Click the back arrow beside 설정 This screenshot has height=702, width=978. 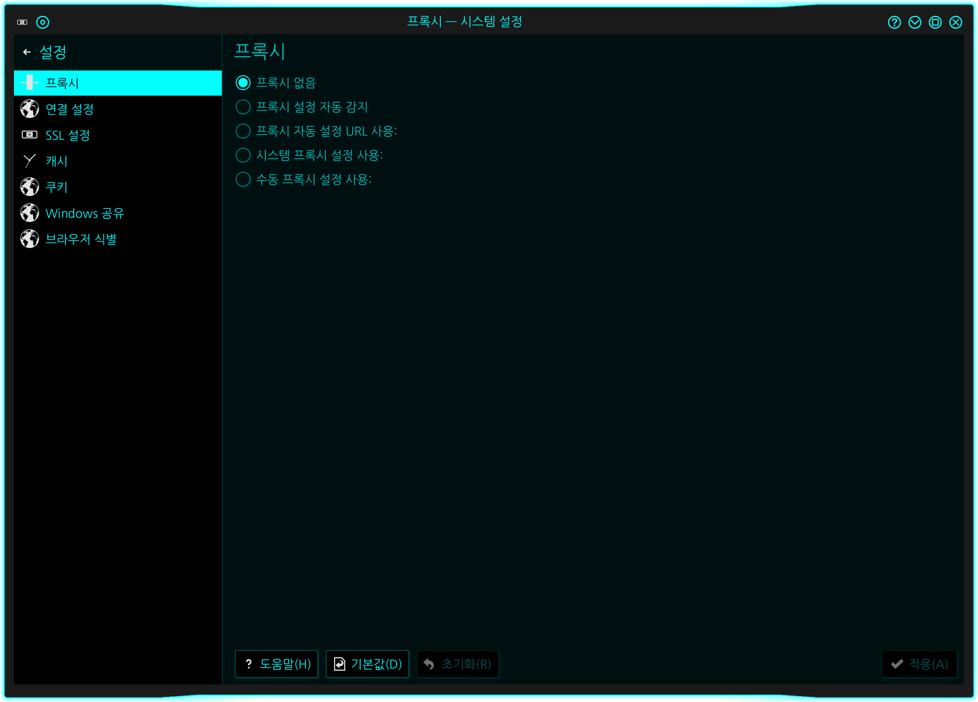coord(27,52)
